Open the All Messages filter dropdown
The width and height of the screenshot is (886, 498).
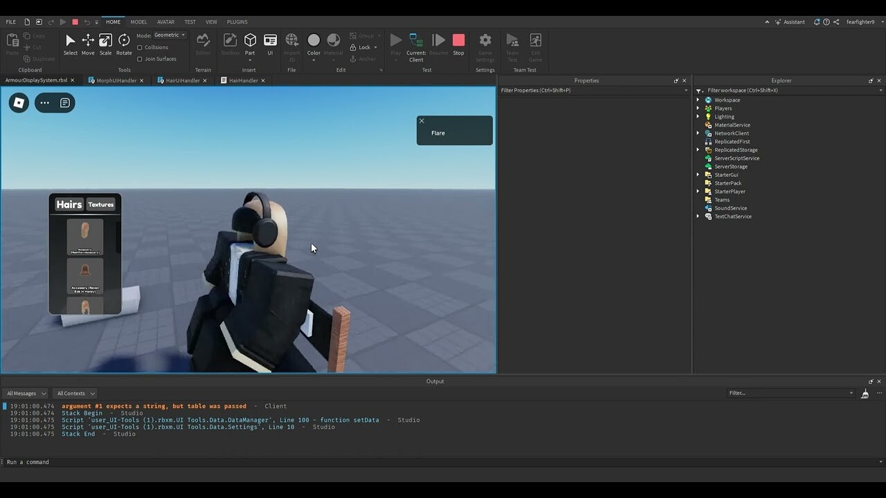tap(26, 394)
